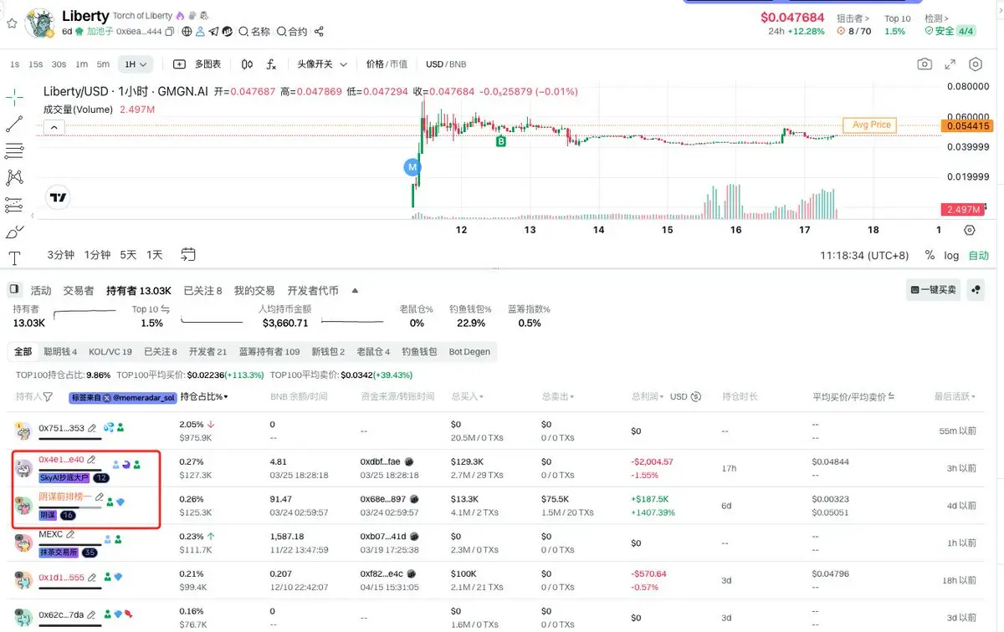Image resolution: width=1004 pixels, height=632 pixels.
Task: Toggle percent scale on chart
Action: tap(930, 255)
